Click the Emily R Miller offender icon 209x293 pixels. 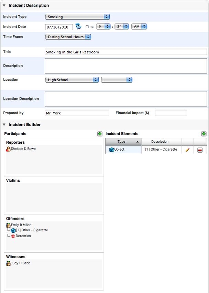8,225
